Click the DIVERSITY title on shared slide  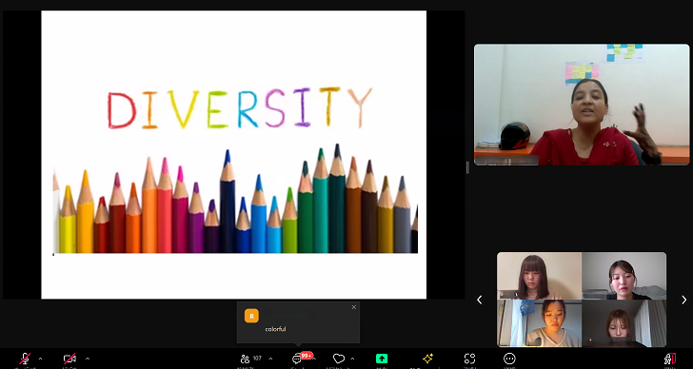coord(240,108)
